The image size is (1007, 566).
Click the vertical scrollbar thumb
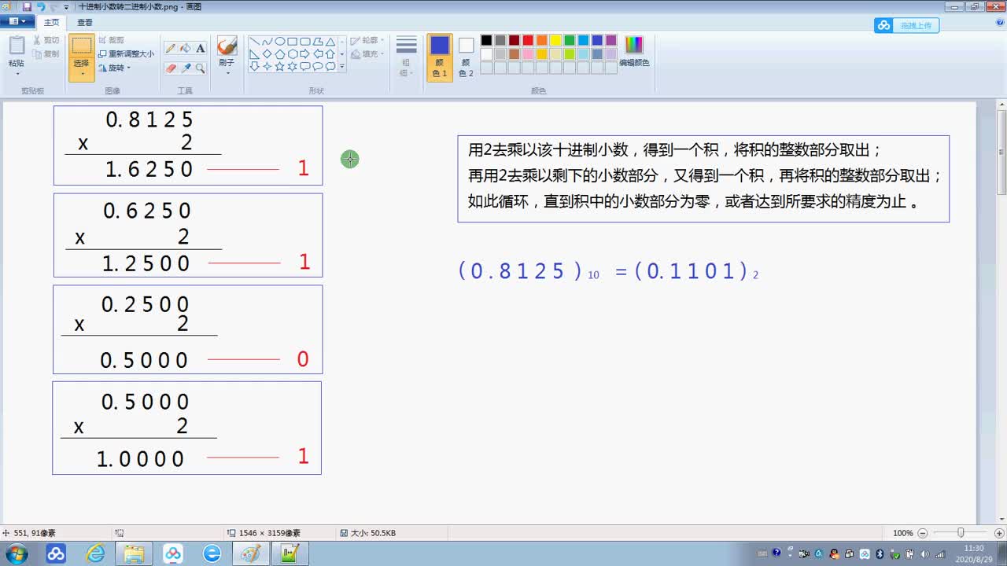click(x=1001, y=153)
